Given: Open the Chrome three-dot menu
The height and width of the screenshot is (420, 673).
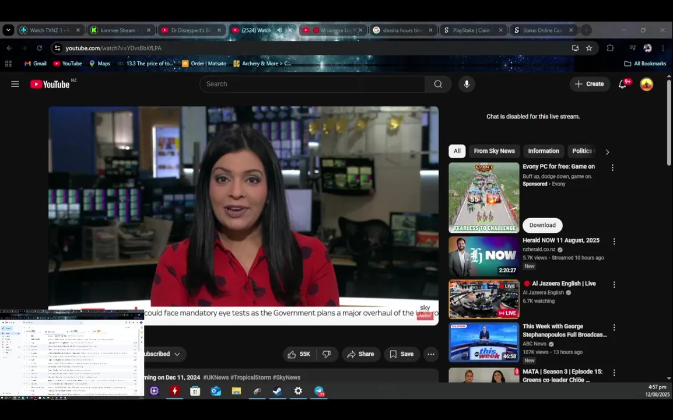Looking at the screenshot, I should pyautogui.click(x=663, y=48).
